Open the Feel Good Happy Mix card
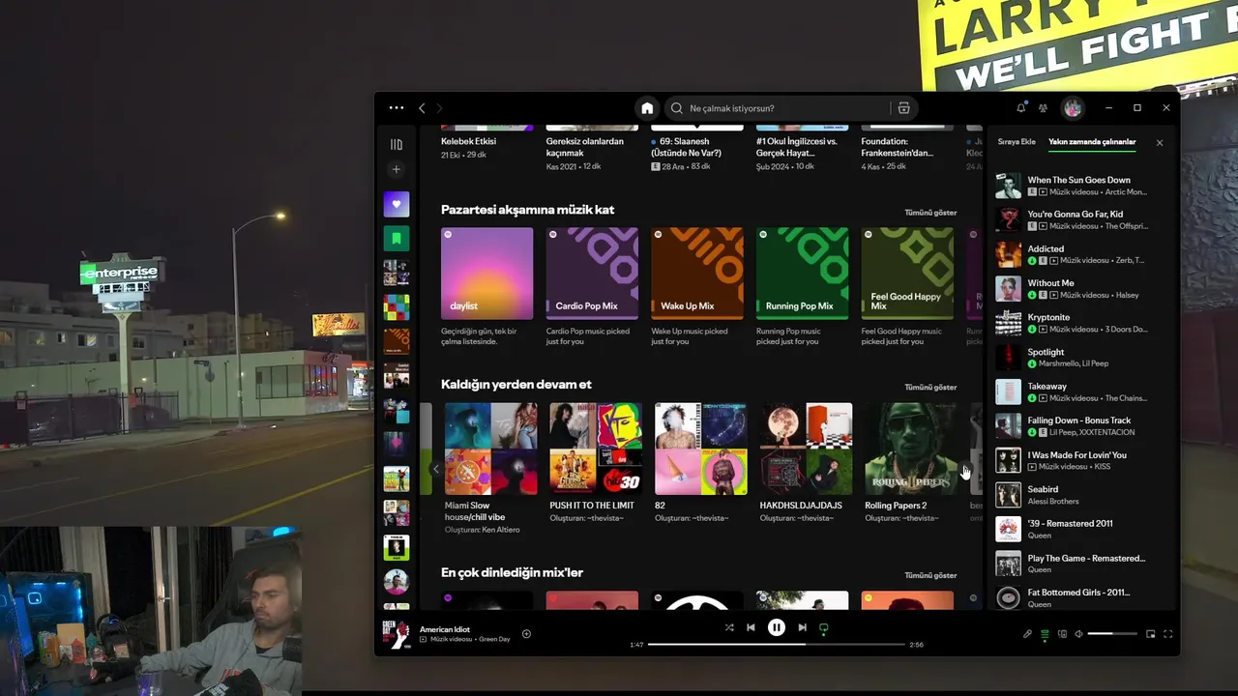Viewport: 1238px width, 696px height. pos(907,287)
